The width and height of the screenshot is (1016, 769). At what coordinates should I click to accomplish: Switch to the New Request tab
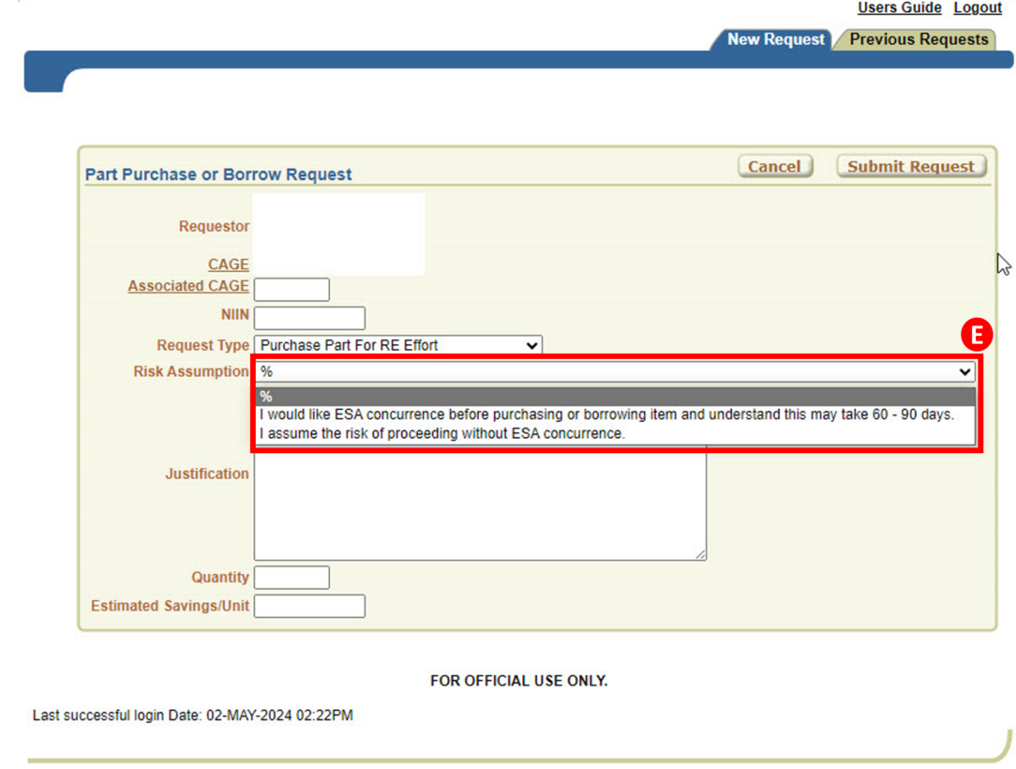point(775,39)
